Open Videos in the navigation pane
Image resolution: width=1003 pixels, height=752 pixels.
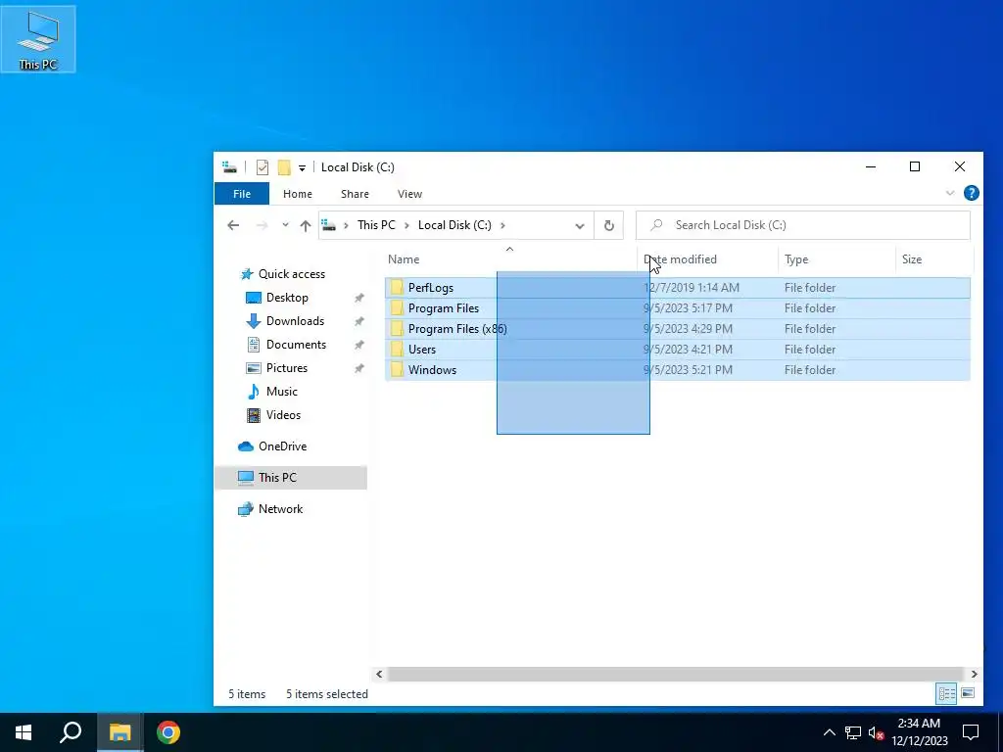283,415
